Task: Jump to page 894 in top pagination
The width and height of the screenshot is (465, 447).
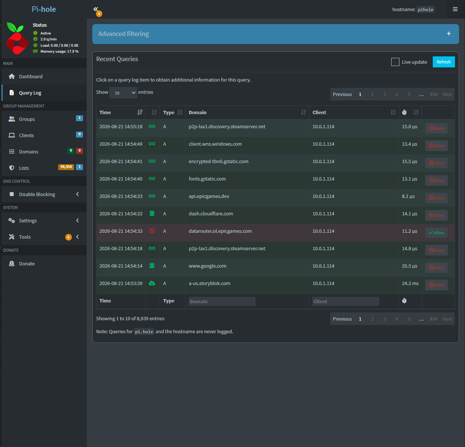Action: 434,94
